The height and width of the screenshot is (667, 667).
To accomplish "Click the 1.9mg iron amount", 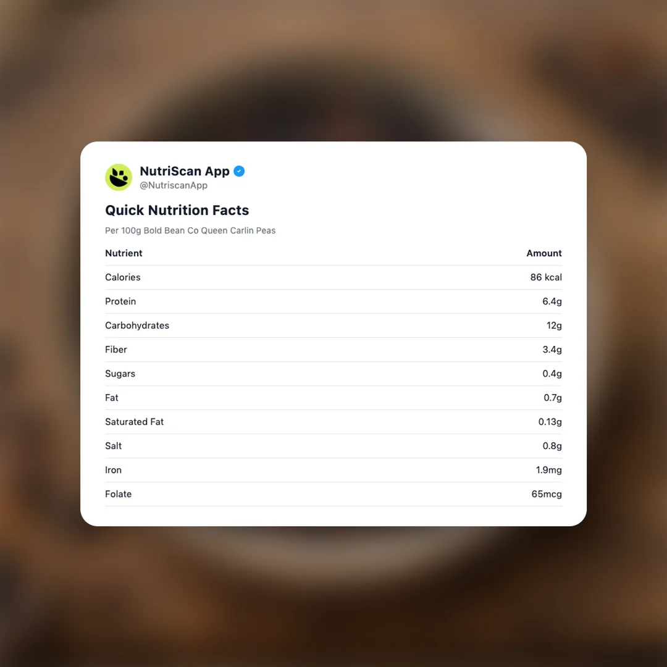I will pyautogui.click(x=548, y=470).
